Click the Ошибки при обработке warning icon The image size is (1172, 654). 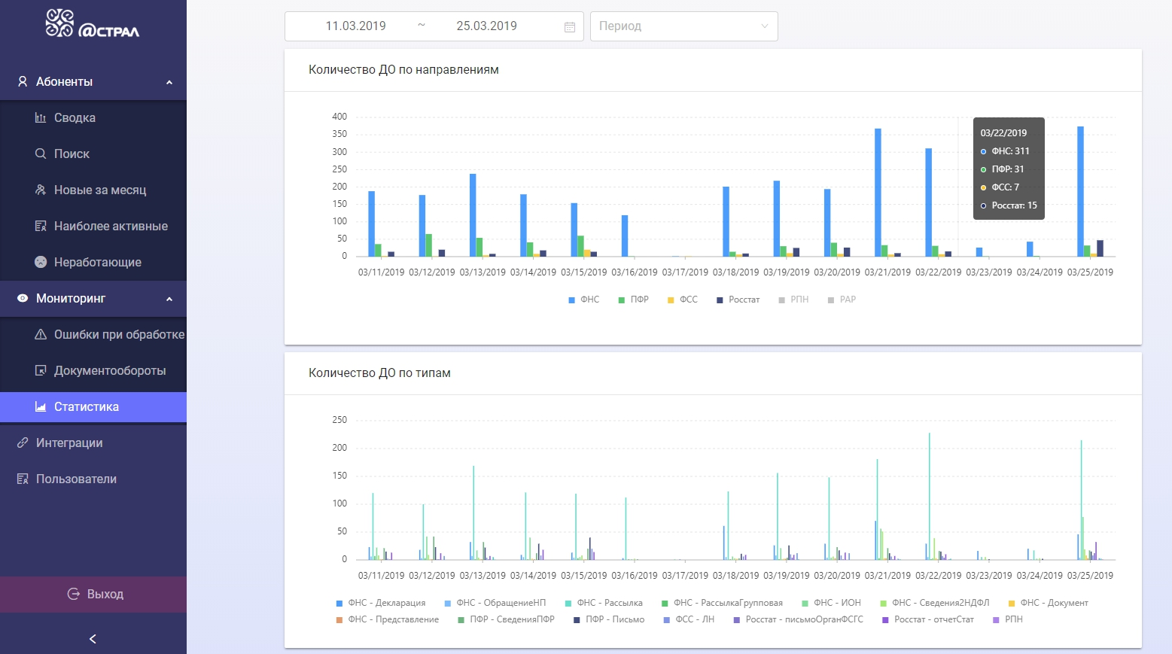pos(41,334)
